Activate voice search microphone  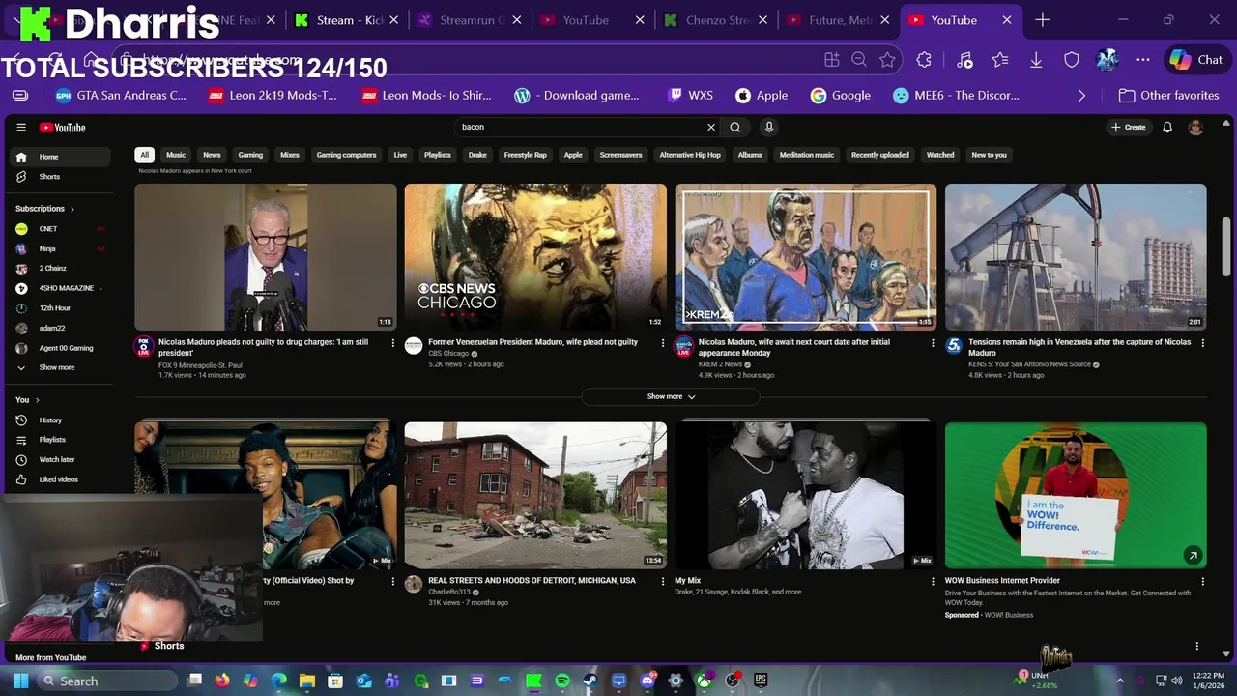coord(769,127)
